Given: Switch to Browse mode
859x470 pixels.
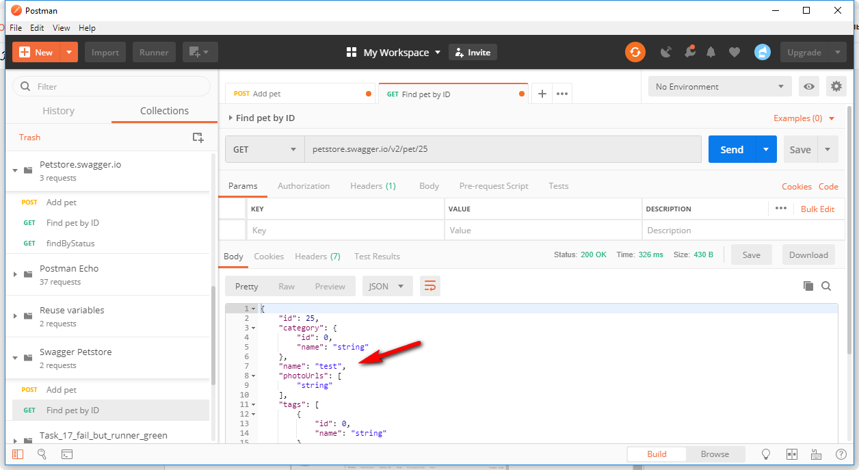Looking at the screenshot, I should coord(715,454).
